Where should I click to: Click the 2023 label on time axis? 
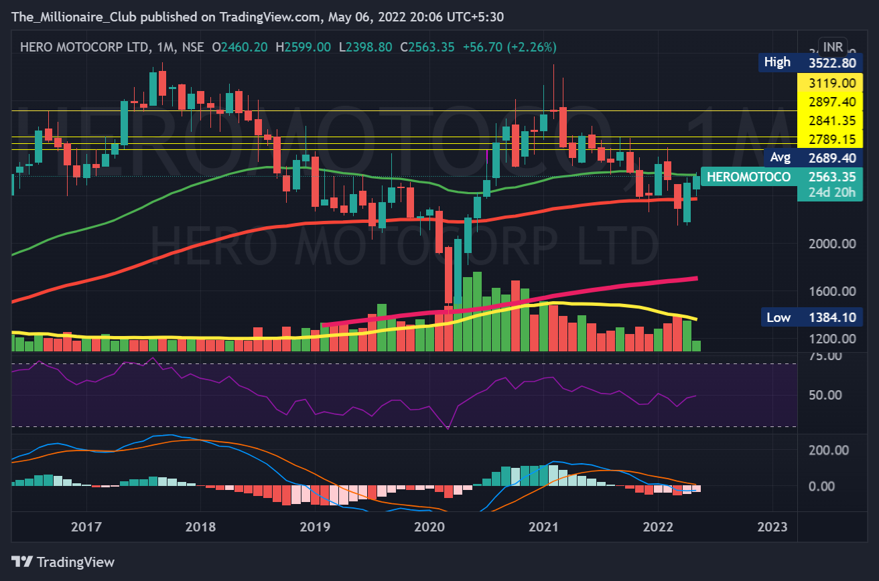[772, 527]
